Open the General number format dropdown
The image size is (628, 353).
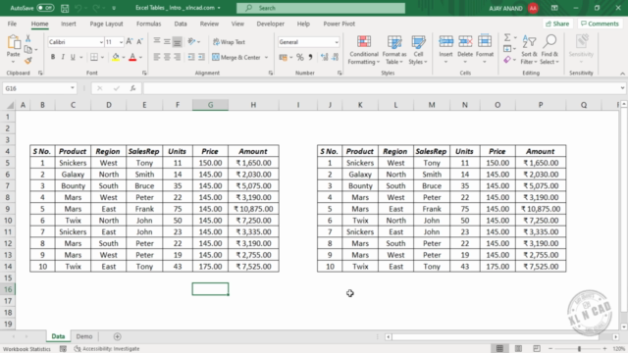coord(336,42)
